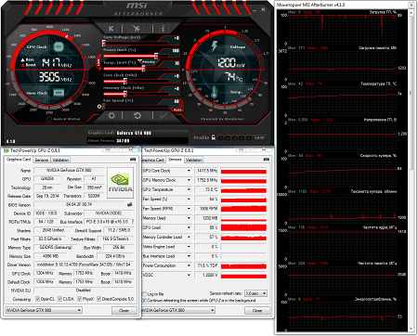Open the Power Consumption sensor dropdown
The image size is (418, 336).
pyautogui.click(x=189, y=265)
